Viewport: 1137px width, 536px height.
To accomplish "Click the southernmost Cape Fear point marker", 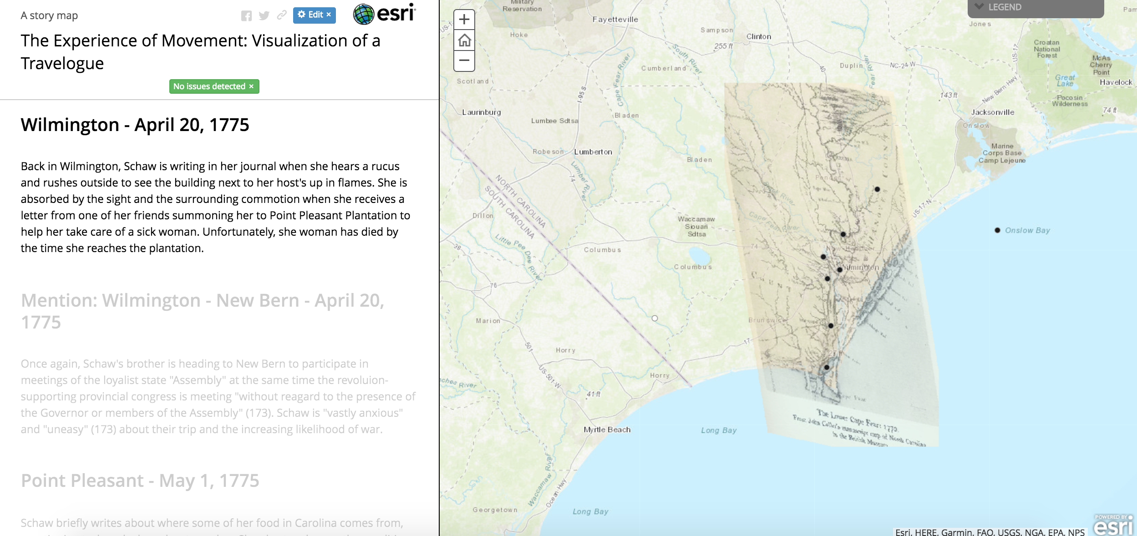I will click(827, 367).
